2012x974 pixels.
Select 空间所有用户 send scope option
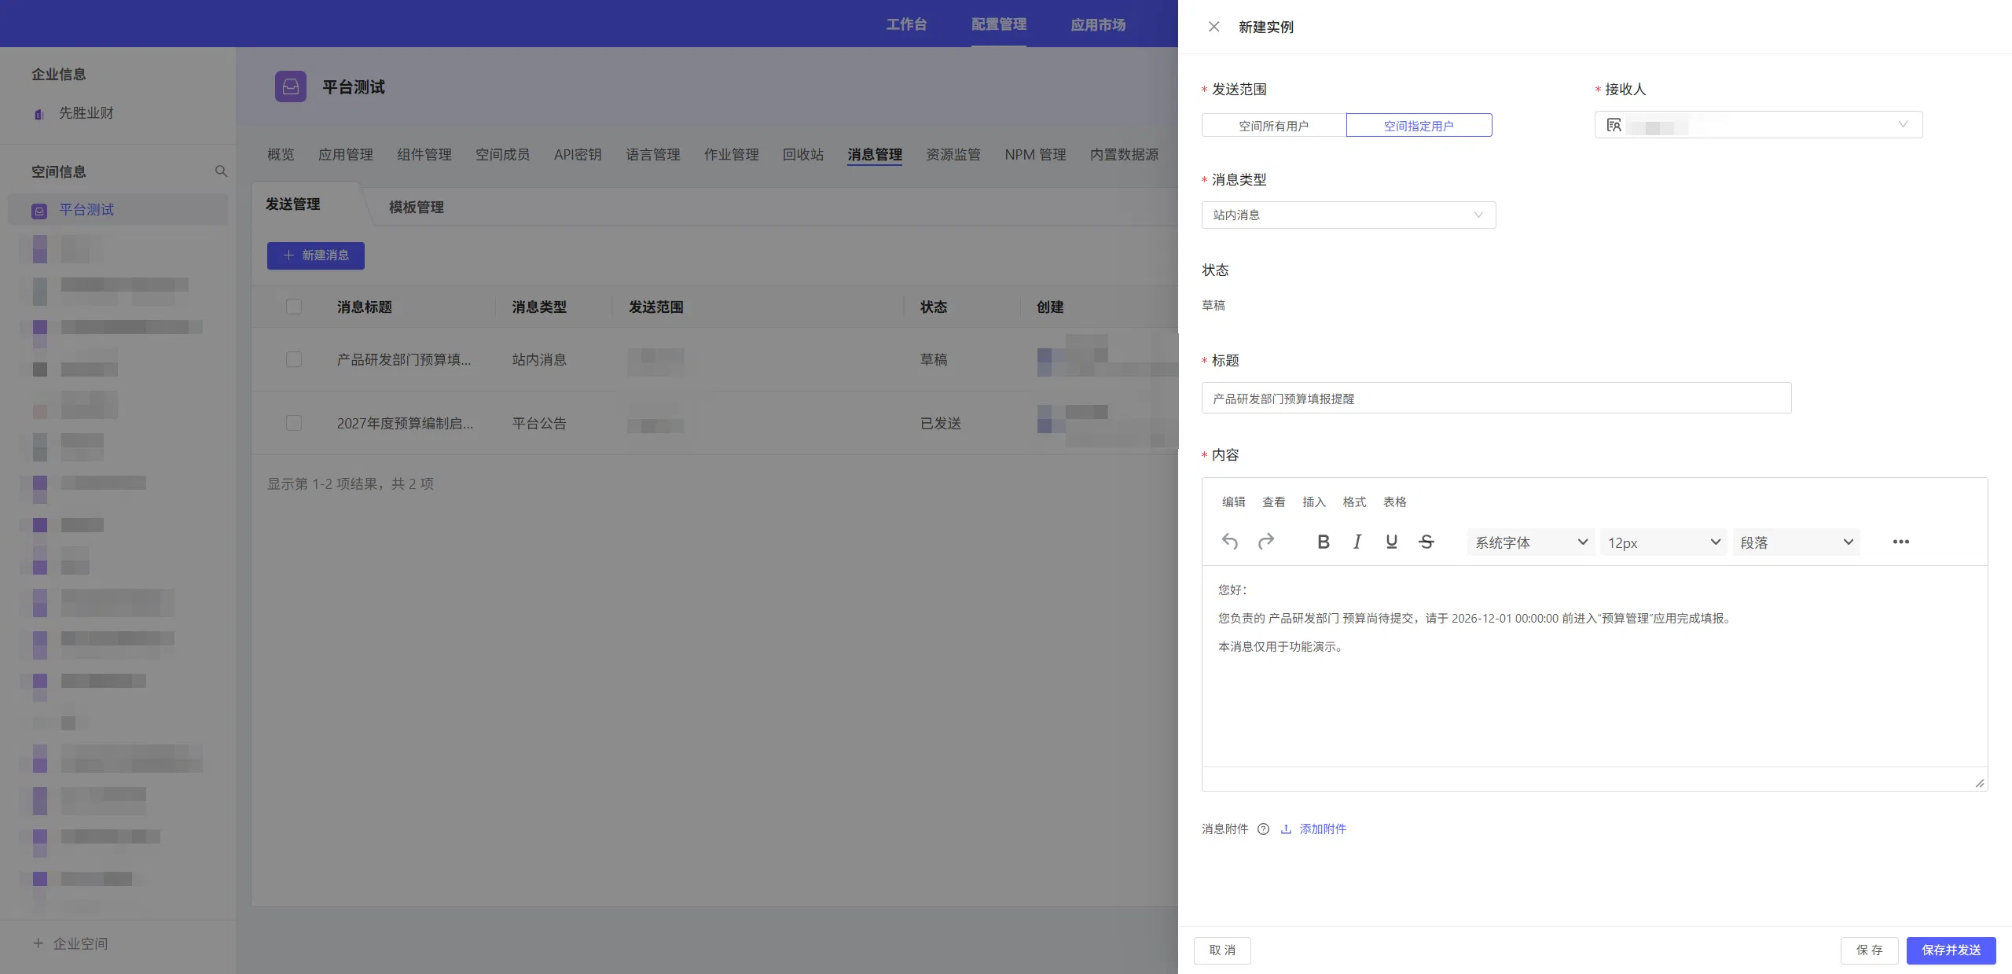point(1274,126)
